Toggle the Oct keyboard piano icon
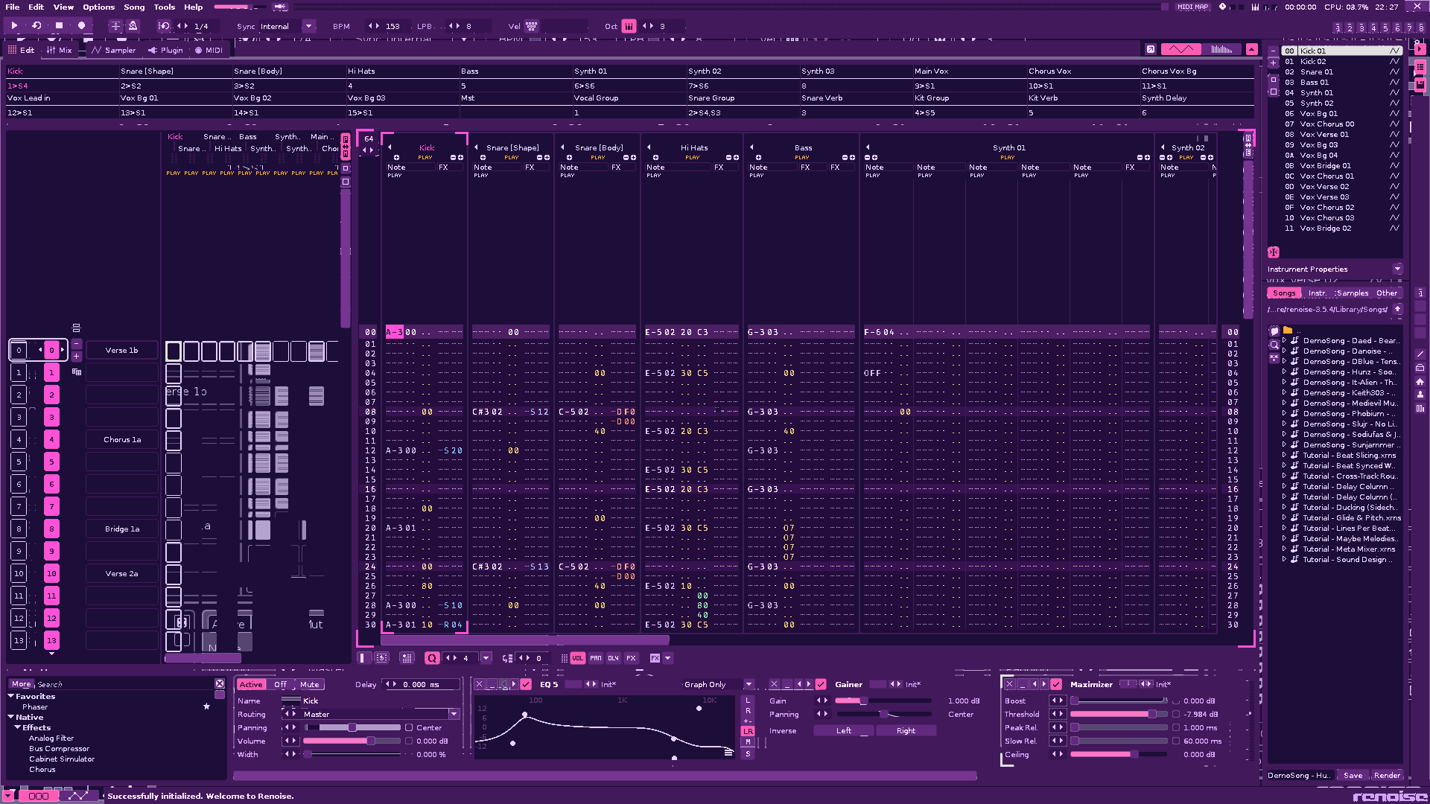The image size is (1430, 804). coord(629,26)
